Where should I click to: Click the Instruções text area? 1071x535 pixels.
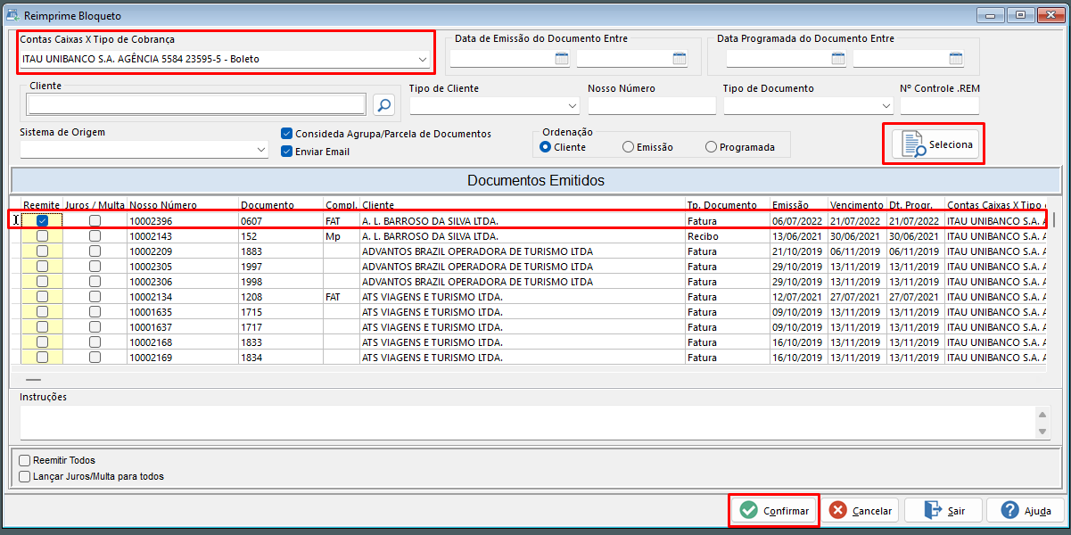click(526, 423)
